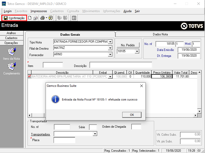
Task: Click the grid horizontal scroll right arrow
Action: pyautogui.click(x=195, y=115)
